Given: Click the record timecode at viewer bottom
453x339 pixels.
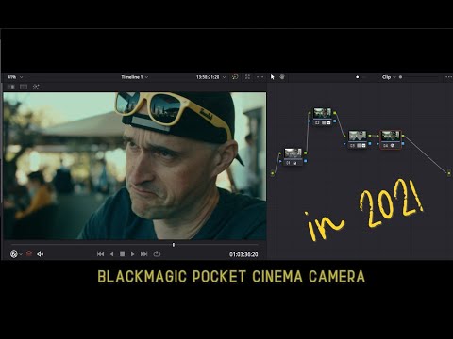Looking at the screenshot, I should [243, 254].
